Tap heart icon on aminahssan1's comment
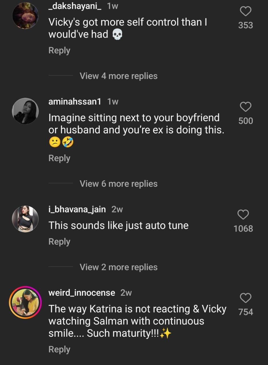Screen dimensions: 268x365 [245, 107]
